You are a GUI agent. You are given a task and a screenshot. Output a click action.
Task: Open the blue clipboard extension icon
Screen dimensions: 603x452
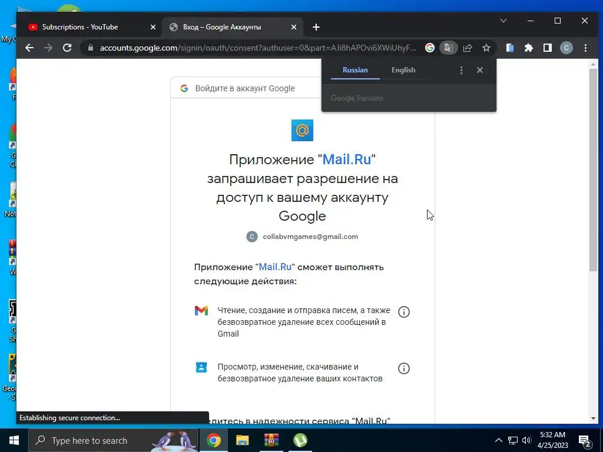[510, 48]
